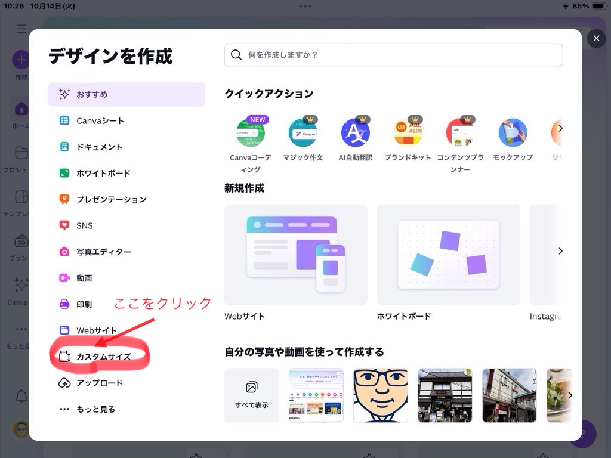Image resolution: width=611 pixels, height=458 pixels.
Task: Create a new Webサイト design card
Action: pos(295,255)
